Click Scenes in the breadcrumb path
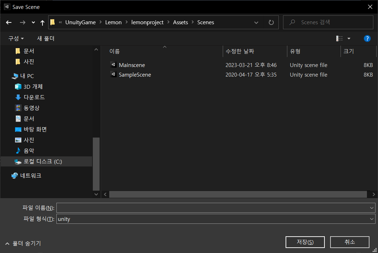Screen dimensions: 378x253 206,22
